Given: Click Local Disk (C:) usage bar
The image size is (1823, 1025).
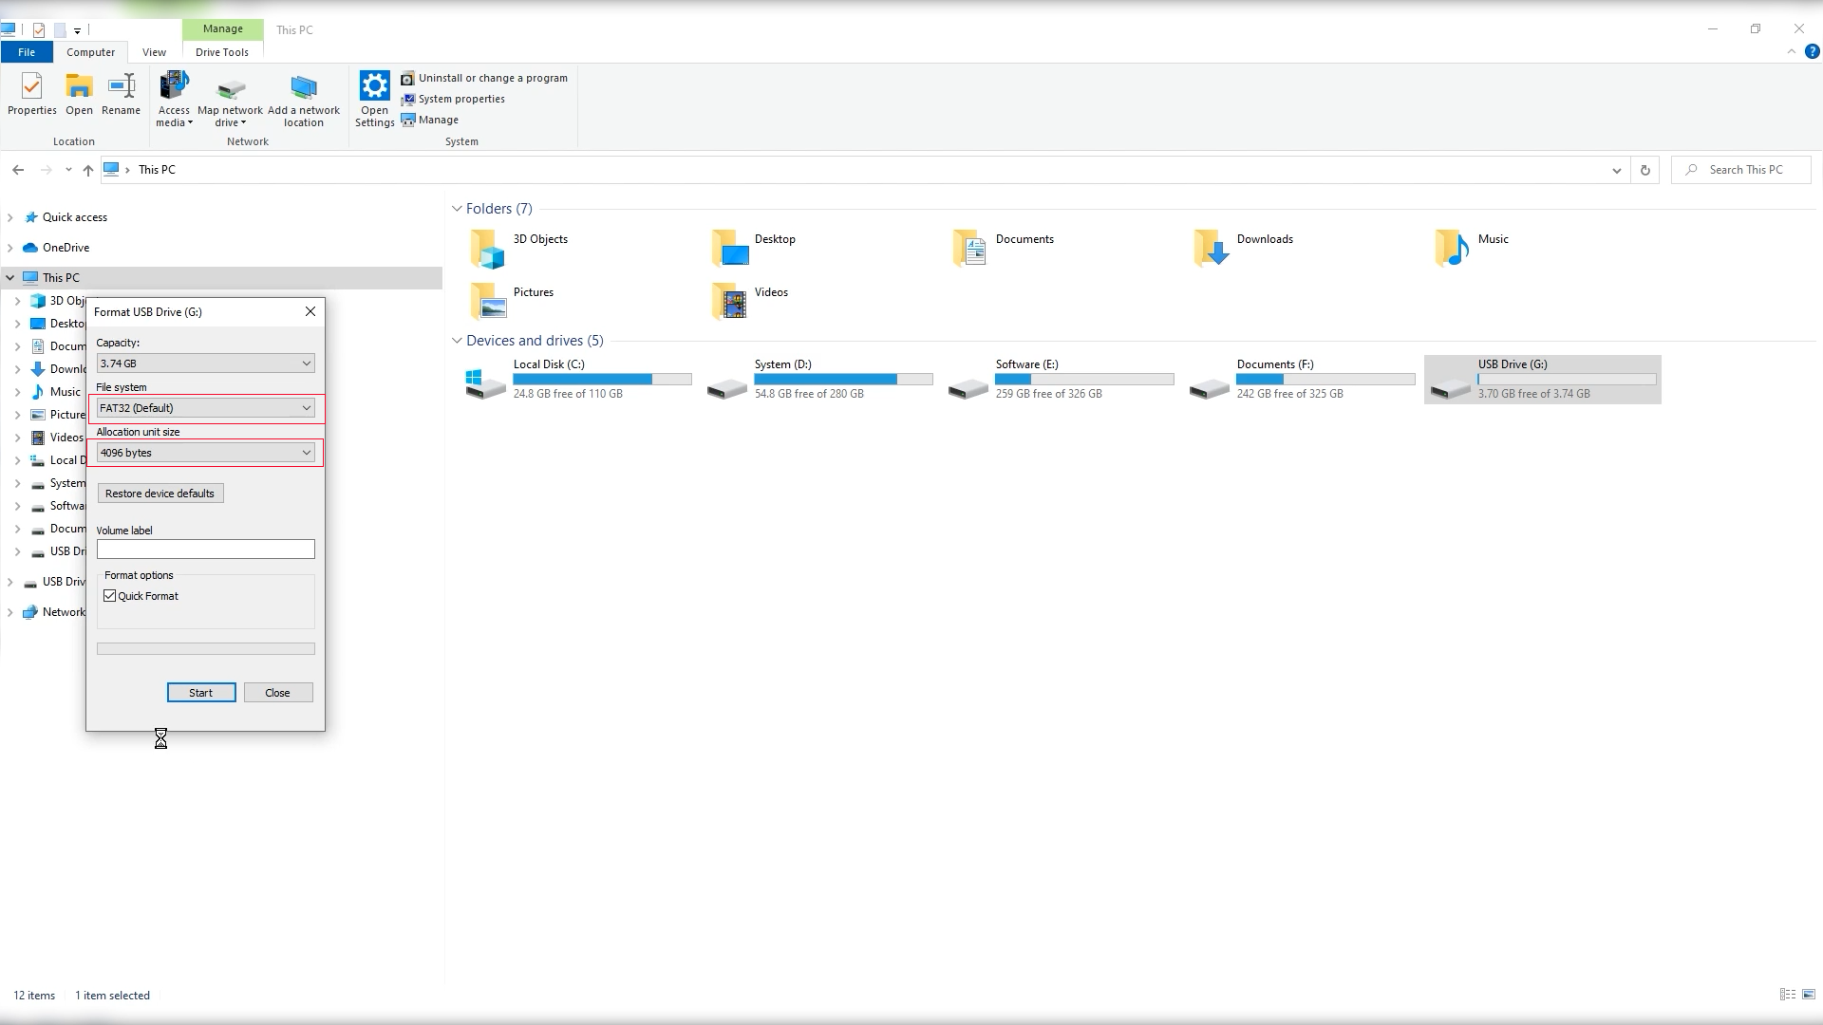Looking at the screenshot, I should coord(602,380).
